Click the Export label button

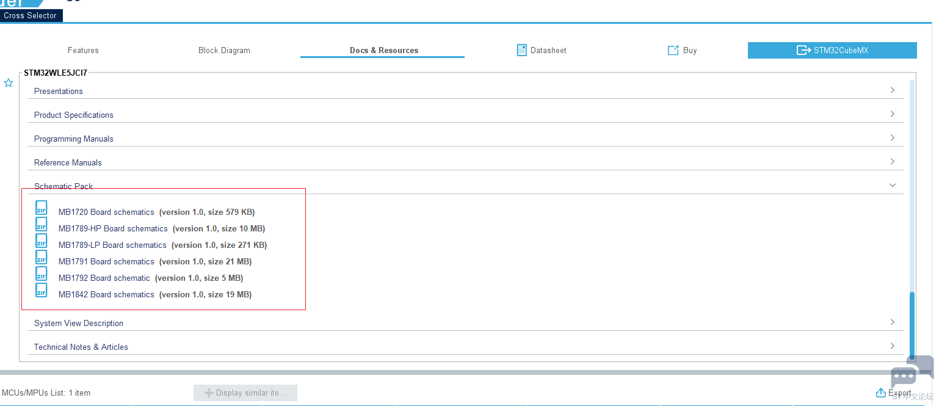pos(899,393)
